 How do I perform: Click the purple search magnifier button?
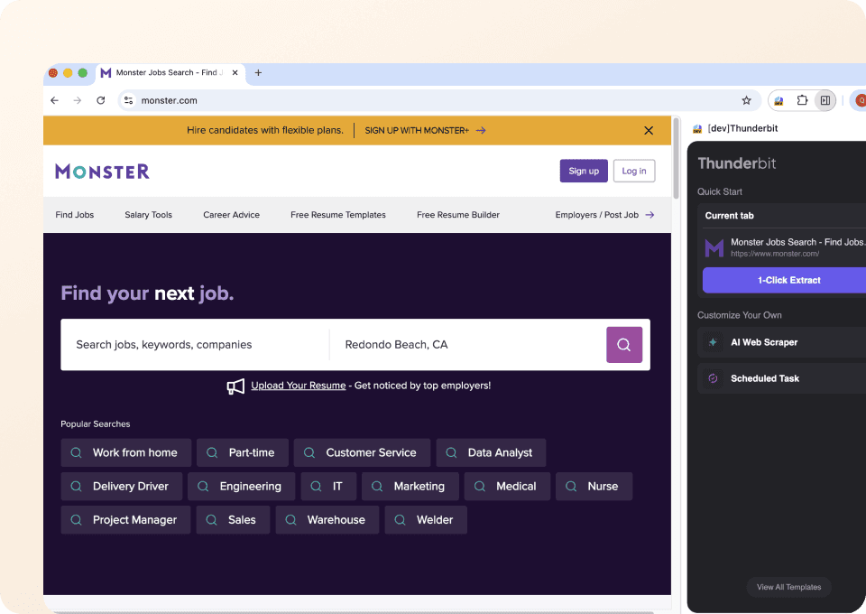click(623, 345)
